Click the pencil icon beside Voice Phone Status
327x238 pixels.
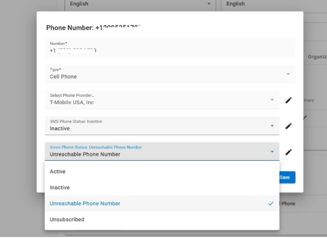click(x=288, y=152)
